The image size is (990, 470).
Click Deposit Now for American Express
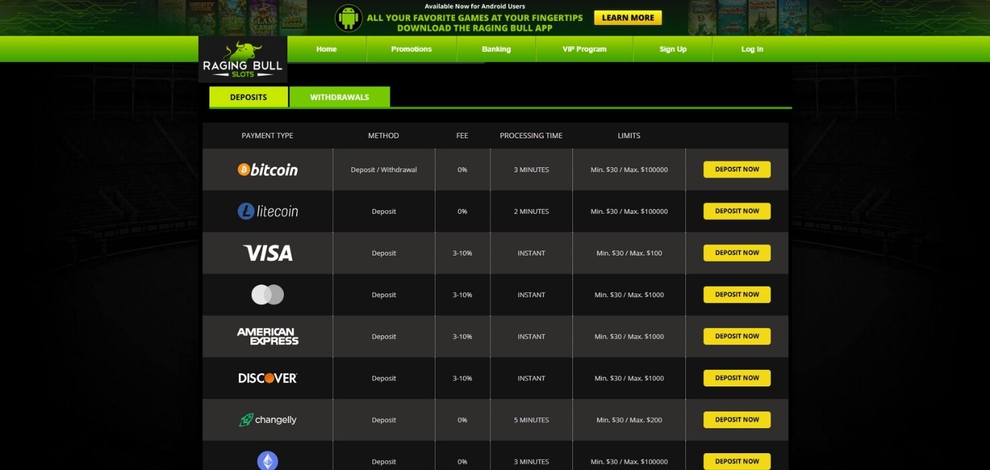point(737,336)
